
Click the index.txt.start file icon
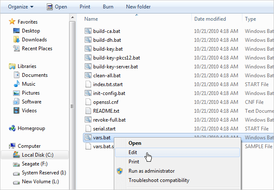click(88, 84)
